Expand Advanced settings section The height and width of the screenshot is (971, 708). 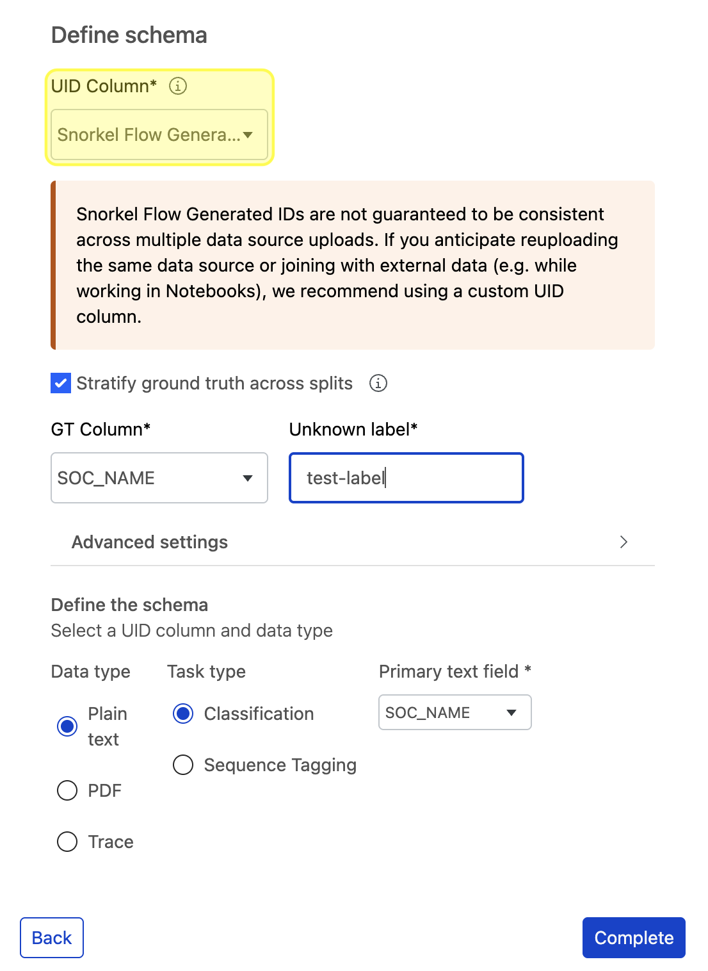[353, 542]
